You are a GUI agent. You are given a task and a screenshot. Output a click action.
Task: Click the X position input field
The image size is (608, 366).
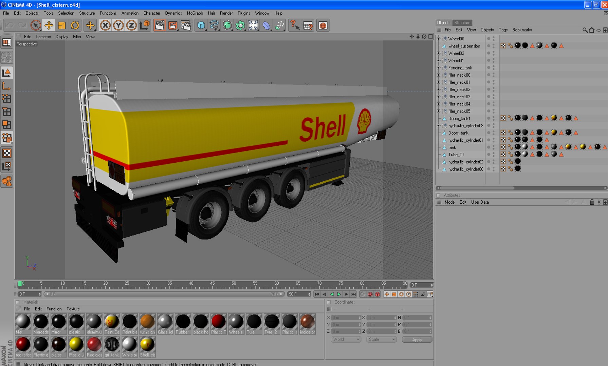346,318
